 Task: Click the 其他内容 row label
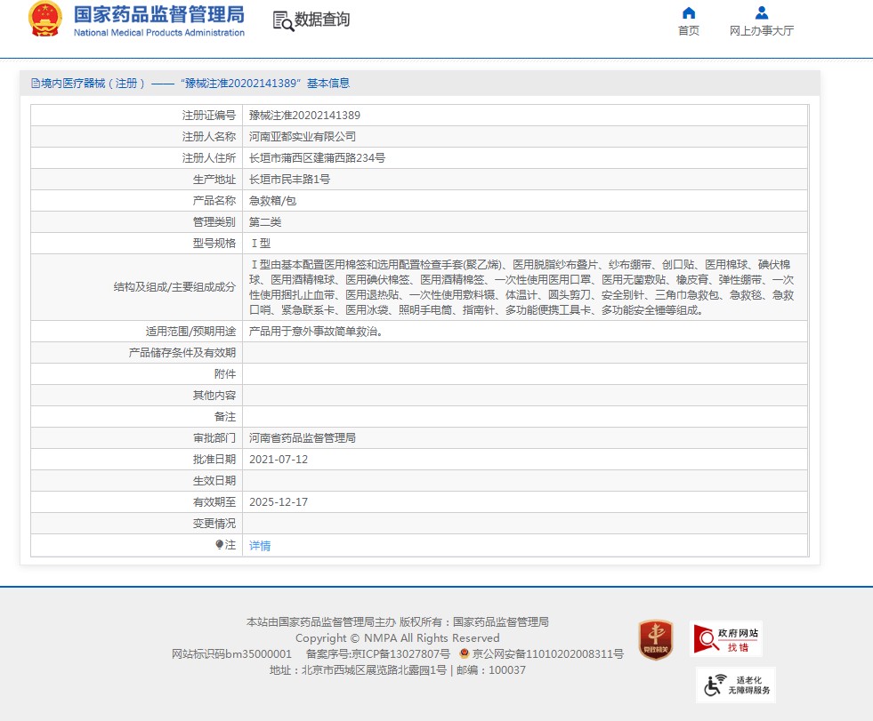(214, 396)
